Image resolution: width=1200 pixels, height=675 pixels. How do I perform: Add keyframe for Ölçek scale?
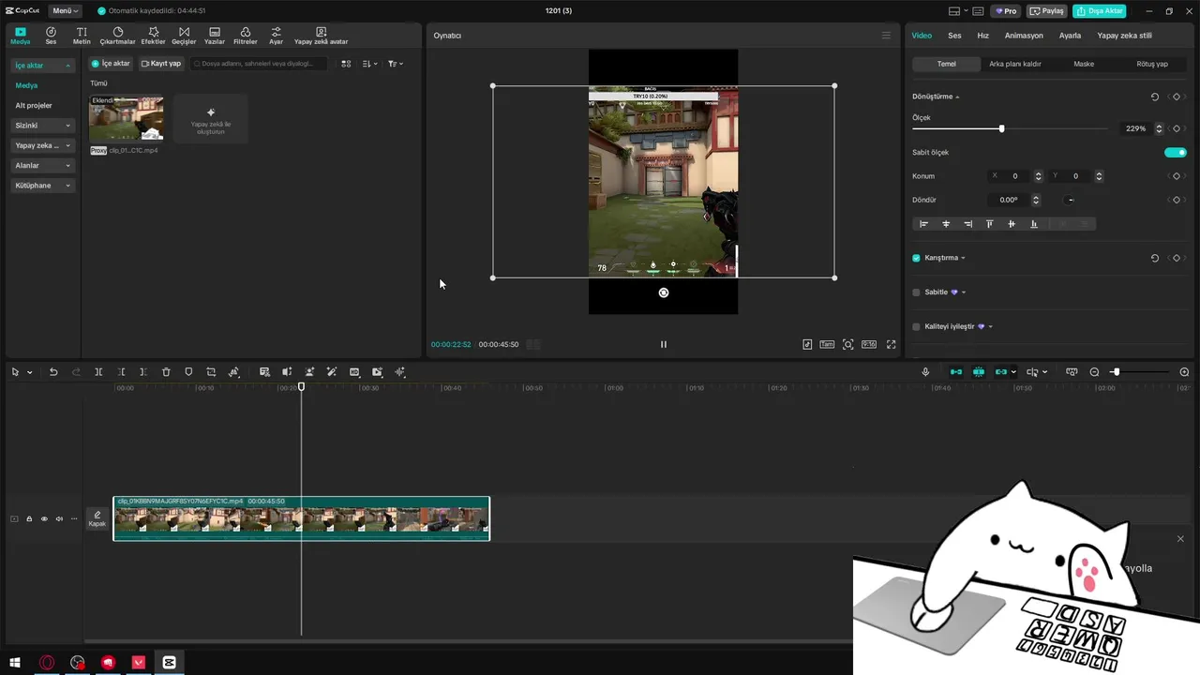[x=1177, y=128]
